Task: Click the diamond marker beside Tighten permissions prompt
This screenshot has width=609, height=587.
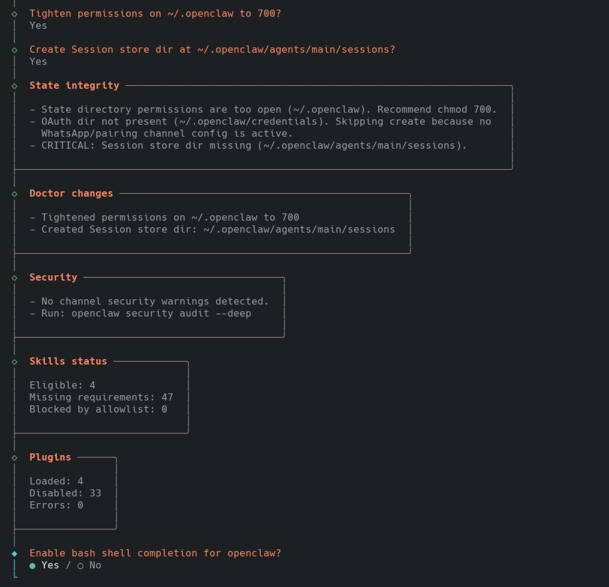Action: tap(14, 14)
